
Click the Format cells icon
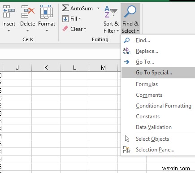coord(47,12)
